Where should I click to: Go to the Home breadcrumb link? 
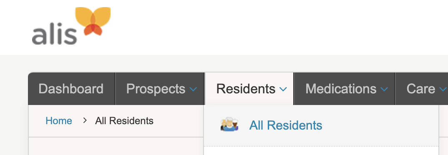coord(59,121)
